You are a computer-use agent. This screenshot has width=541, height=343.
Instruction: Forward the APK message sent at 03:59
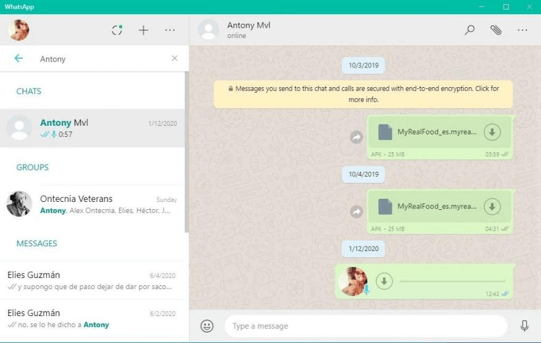tap(356, 137)
